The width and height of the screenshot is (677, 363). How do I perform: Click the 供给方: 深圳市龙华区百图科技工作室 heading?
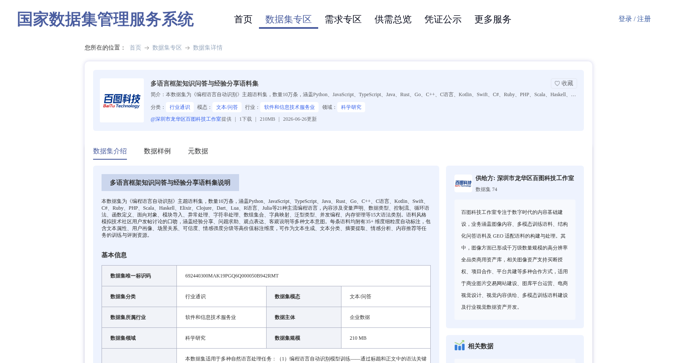click(x=525, y=178)
